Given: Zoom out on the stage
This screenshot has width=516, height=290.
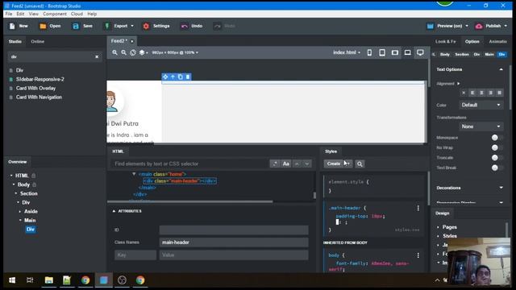Looking at the screenshot, I should click(123, 52).
